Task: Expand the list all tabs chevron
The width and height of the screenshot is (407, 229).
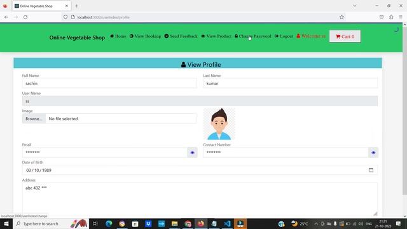Action: point(355,6)
